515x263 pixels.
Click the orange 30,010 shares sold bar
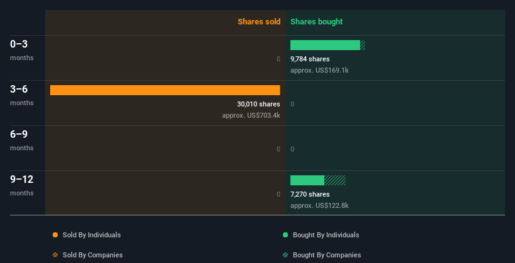pos(165,90)
